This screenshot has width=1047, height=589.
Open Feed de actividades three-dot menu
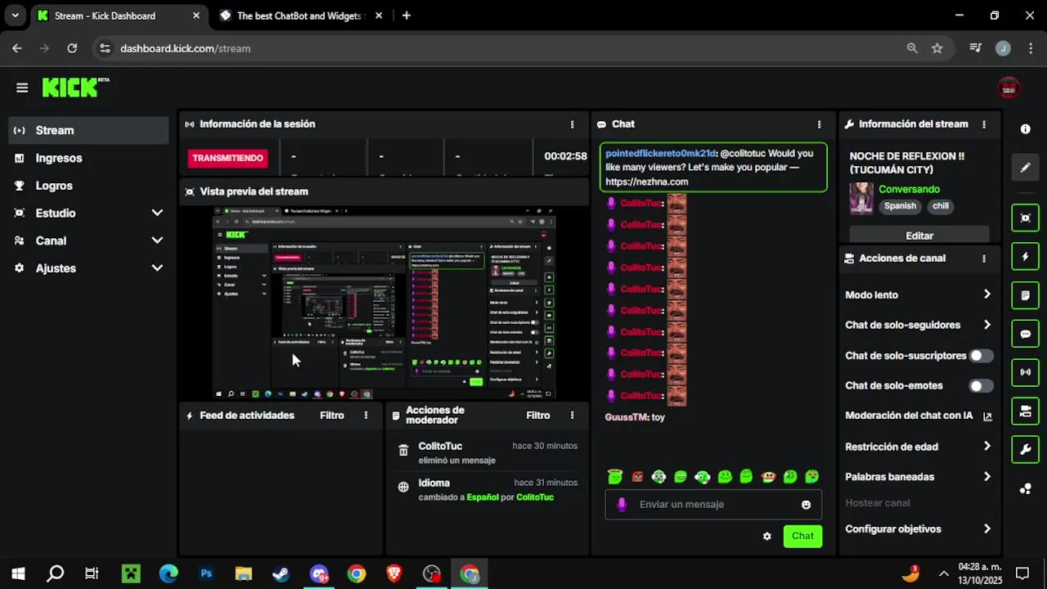[366, 416]
